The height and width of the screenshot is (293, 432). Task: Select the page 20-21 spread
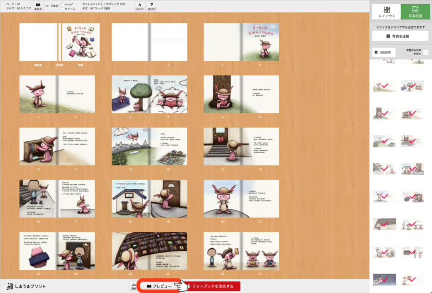(x=241, y=199)
